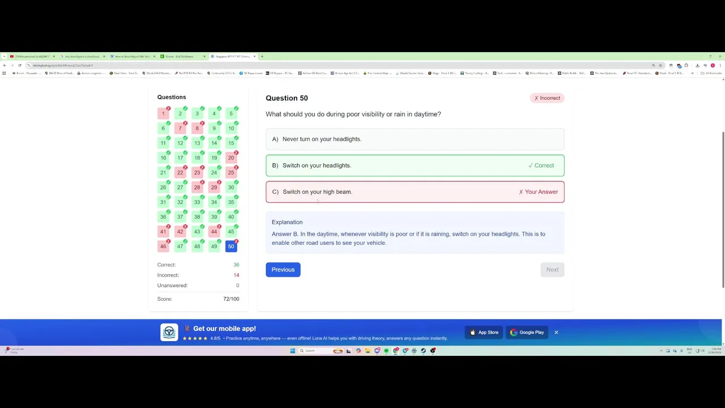Open the tab search dropdown arrow
The height and width of the screenshot is (408, 725).
[4, 56]
